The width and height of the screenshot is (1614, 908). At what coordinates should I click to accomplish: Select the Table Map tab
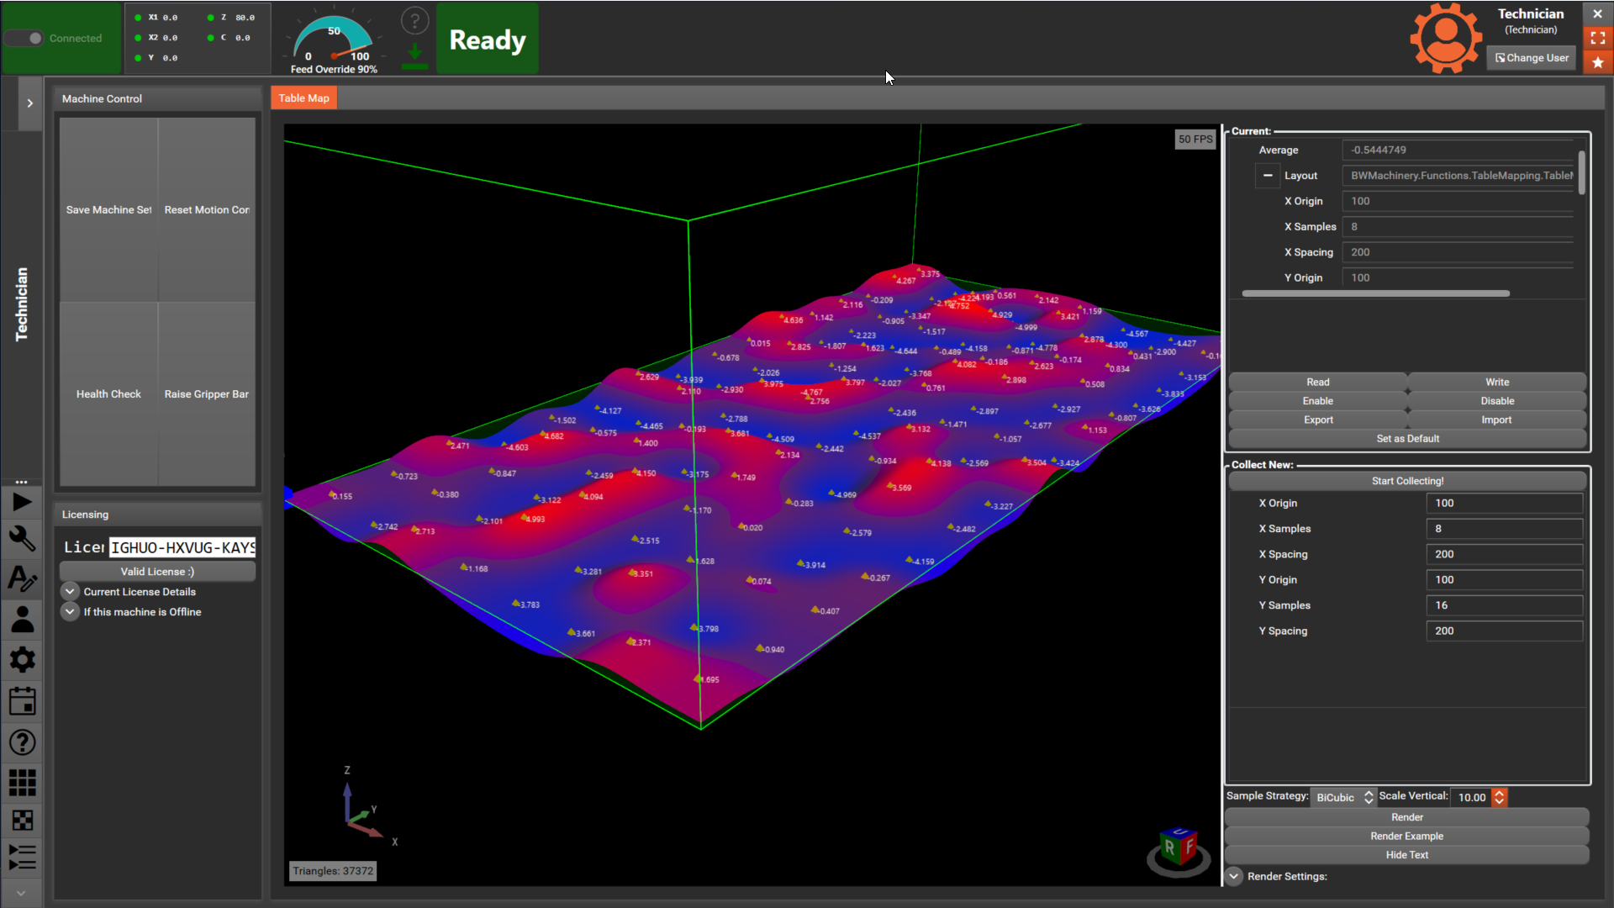tap(303, 98)
